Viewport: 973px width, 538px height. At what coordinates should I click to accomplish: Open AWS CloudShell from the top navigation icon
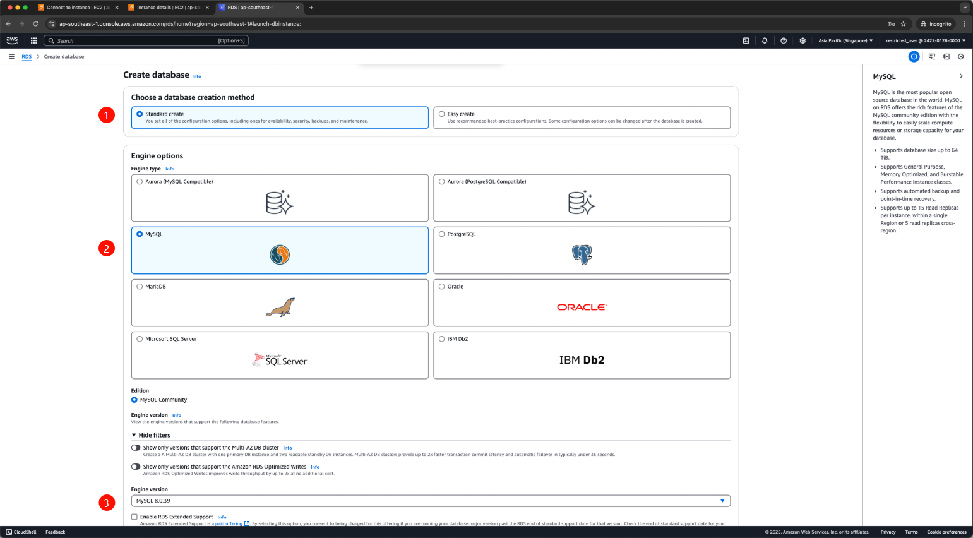746,40
